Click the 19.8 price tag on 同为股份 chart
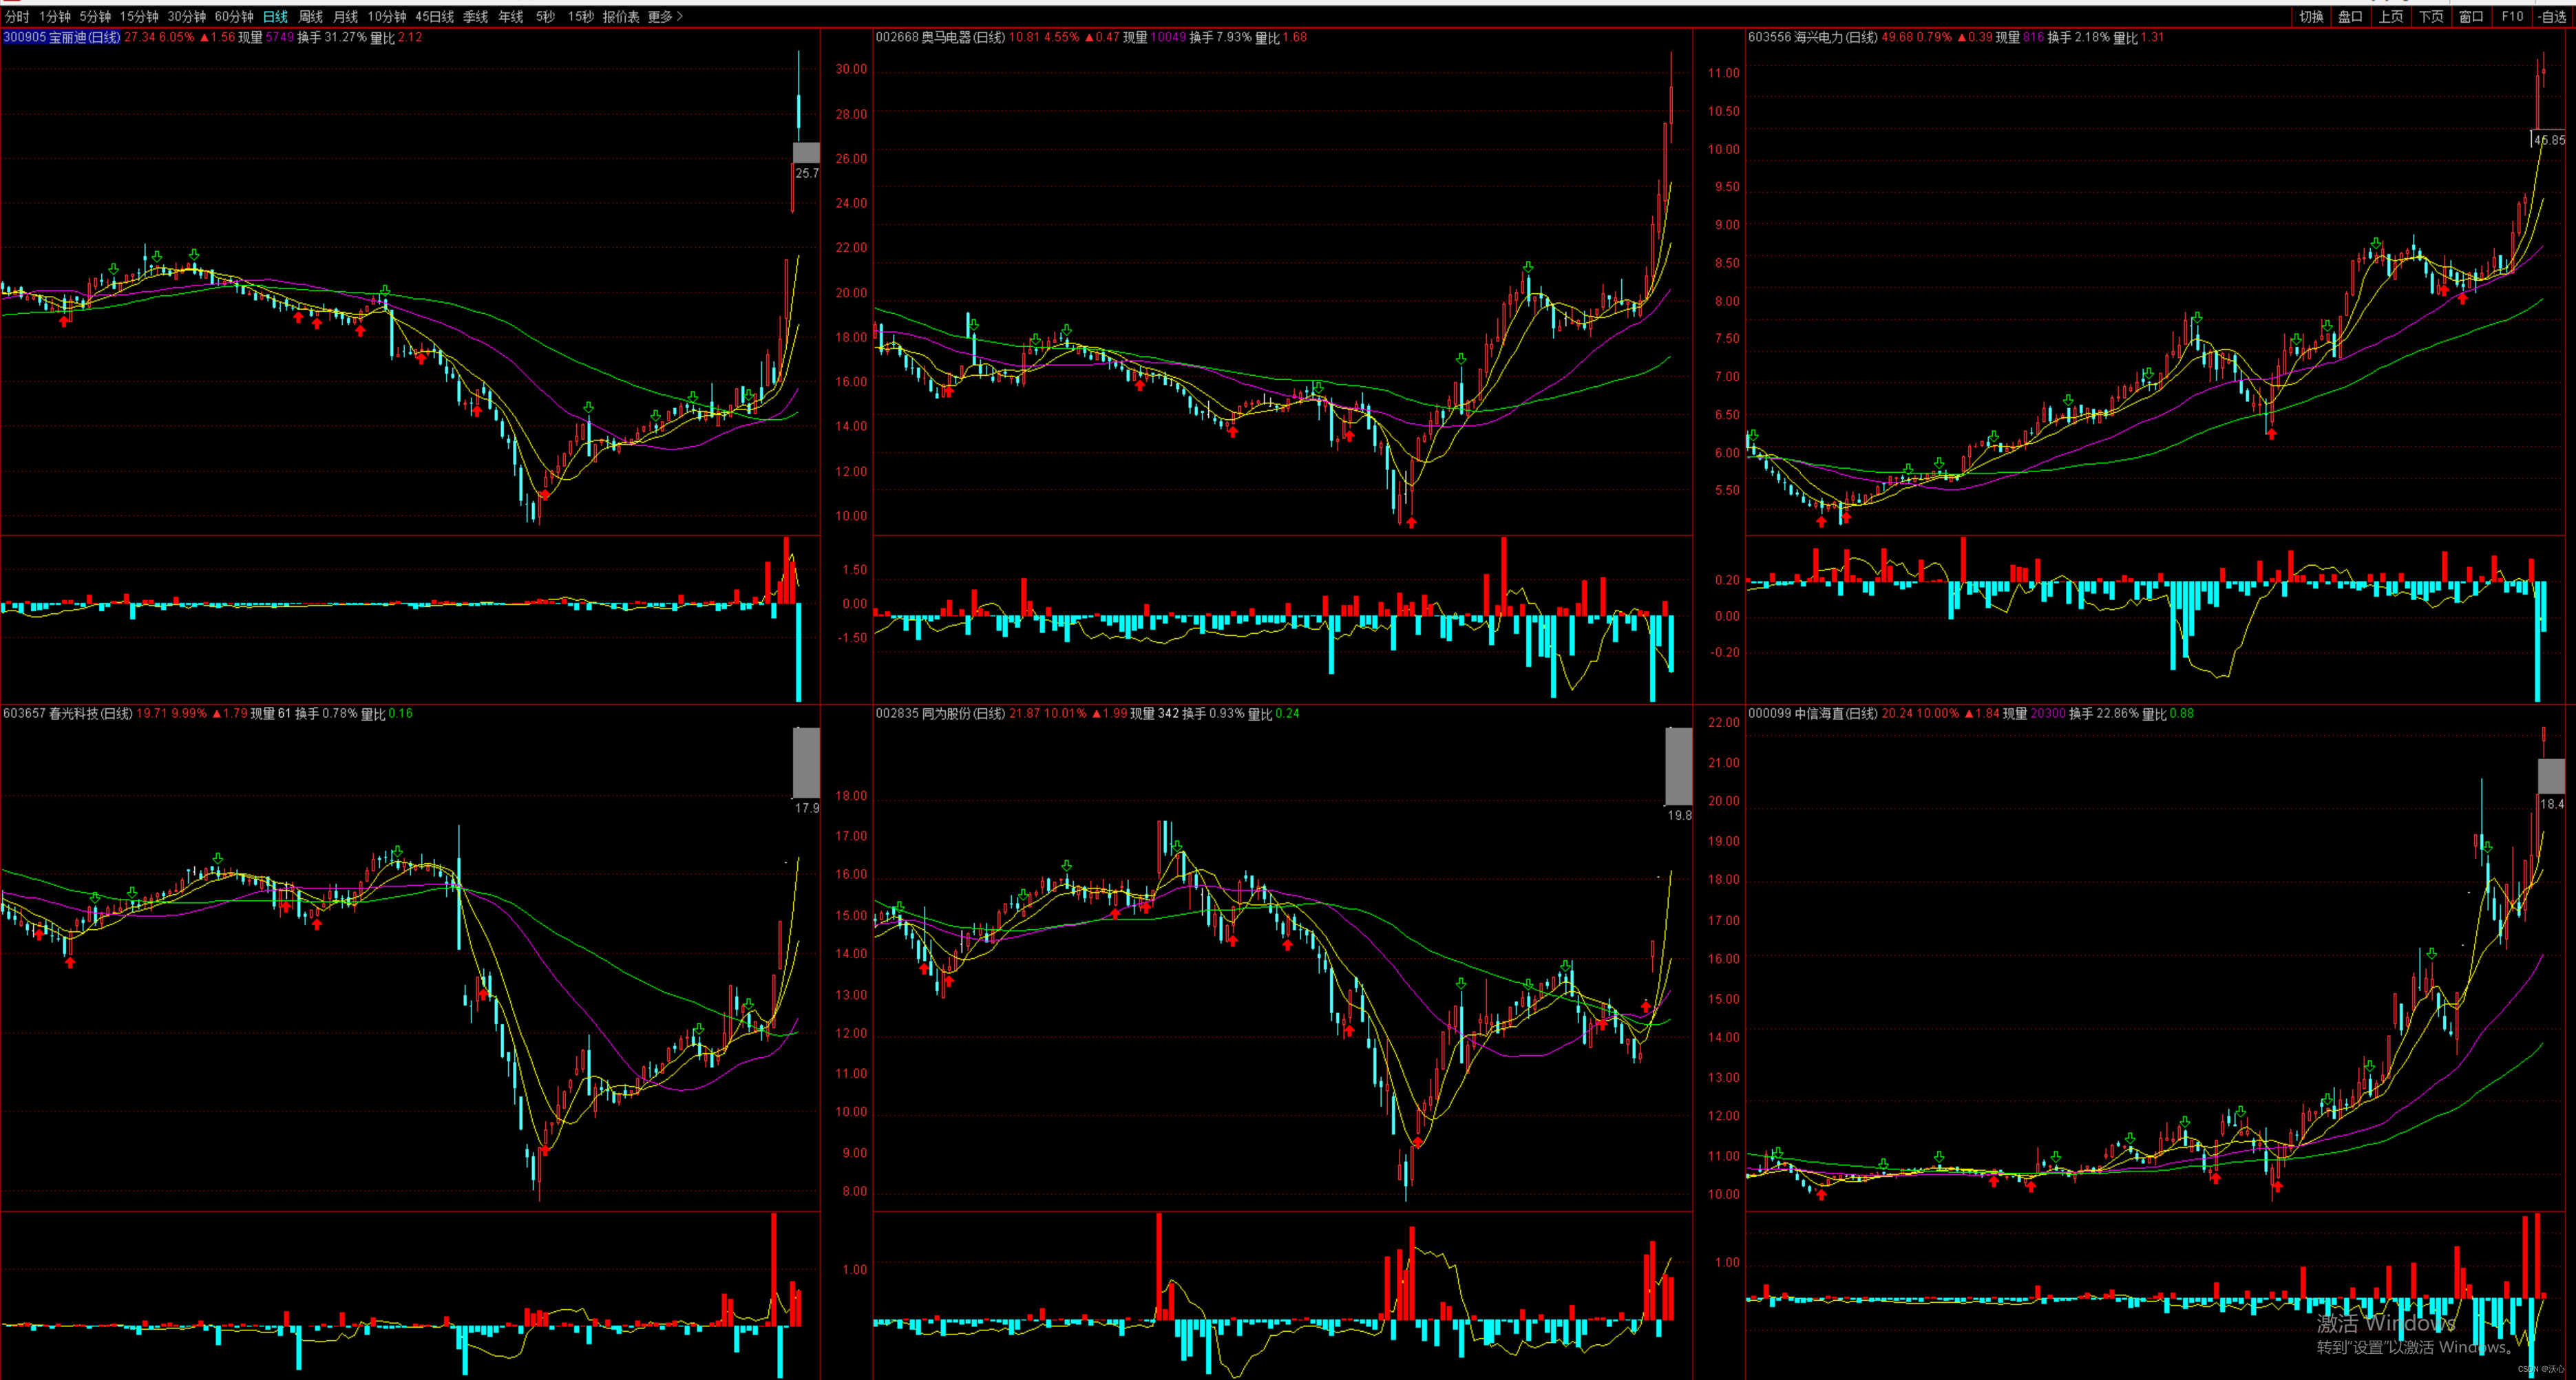 click(1680, 816)
